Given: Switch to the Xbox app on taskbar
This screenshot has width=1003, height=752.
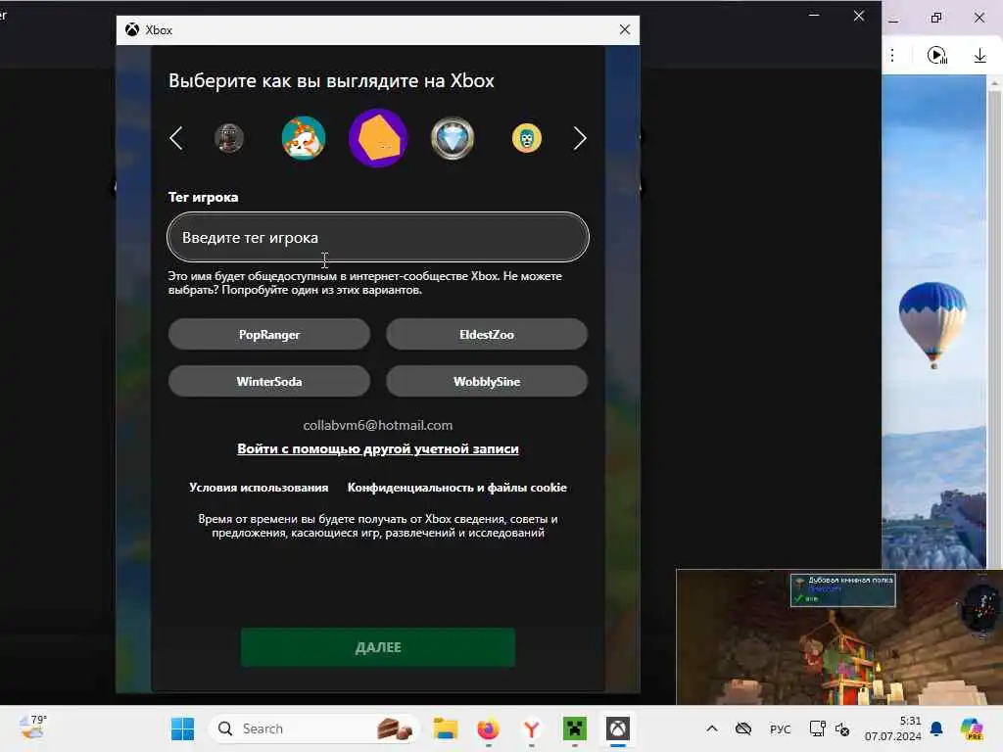Looking at the screenshot, I should tap(618, 728).
